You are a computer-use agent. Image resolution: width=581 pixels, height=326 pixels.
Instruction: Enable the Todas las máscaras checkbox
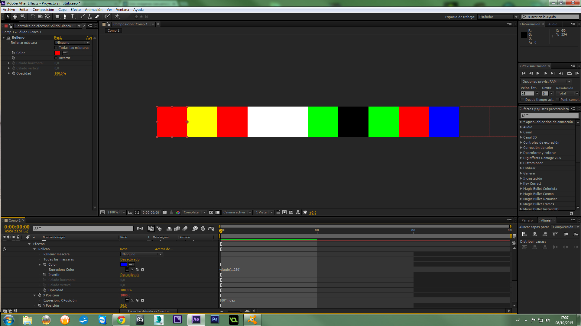tap(56, 48)
